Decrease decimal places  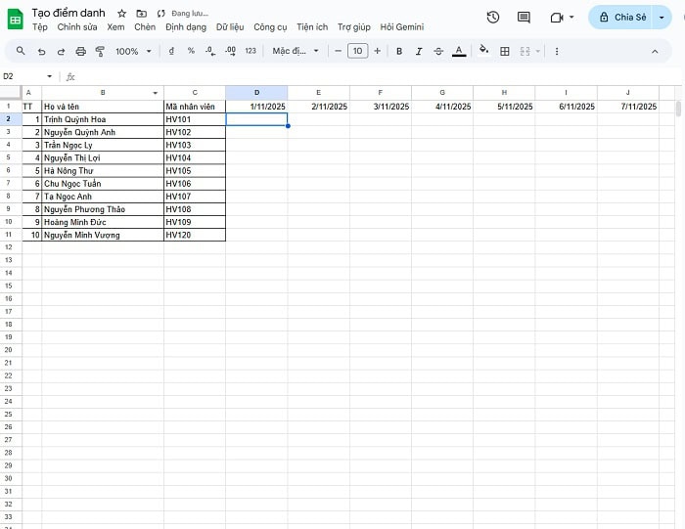point(210,51)
